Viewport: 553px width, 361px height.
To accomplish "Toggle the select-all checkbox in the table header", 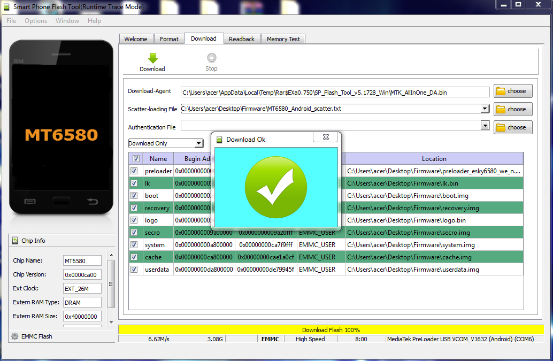I will pos(136,159).
